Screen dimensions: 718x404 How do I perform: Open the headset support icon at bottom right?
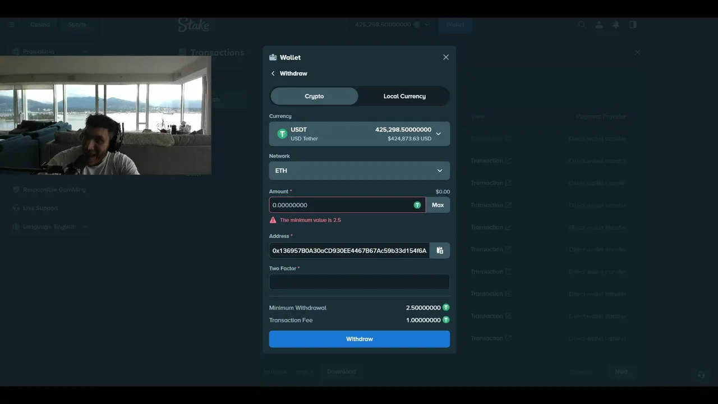coord(701,375)
